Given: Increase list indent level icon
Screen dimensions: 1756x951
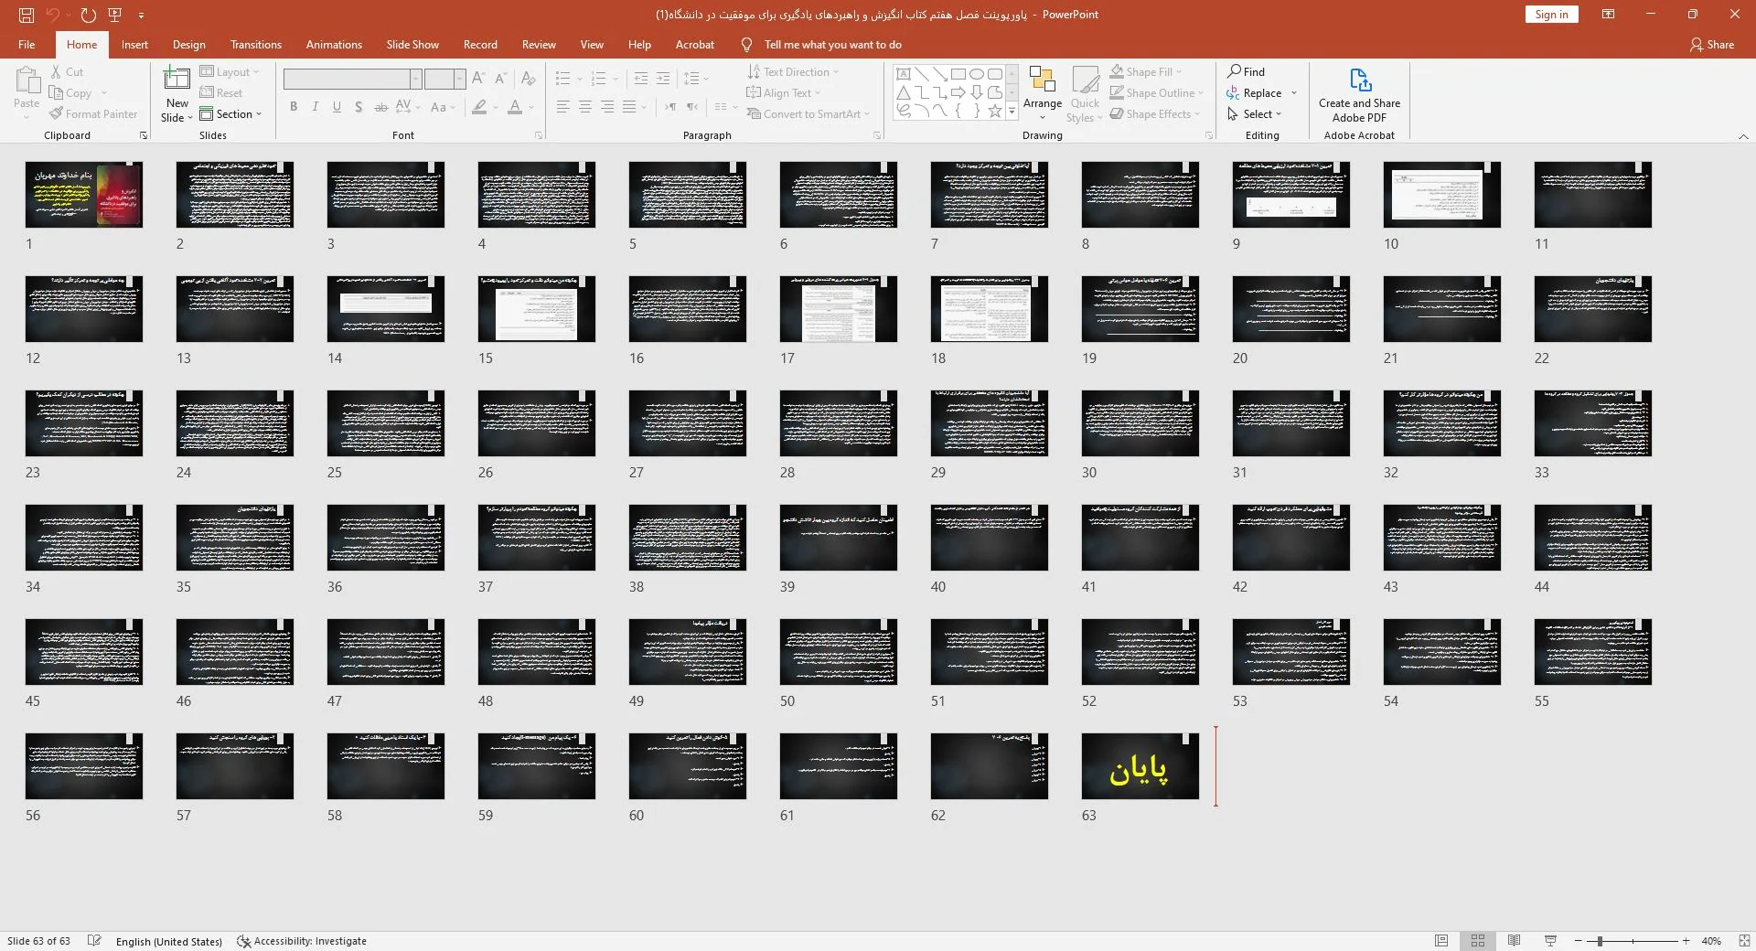Looking at the screenshot, I should (x=663, y=79).
